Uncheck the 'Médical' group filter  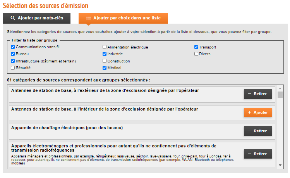105,68
